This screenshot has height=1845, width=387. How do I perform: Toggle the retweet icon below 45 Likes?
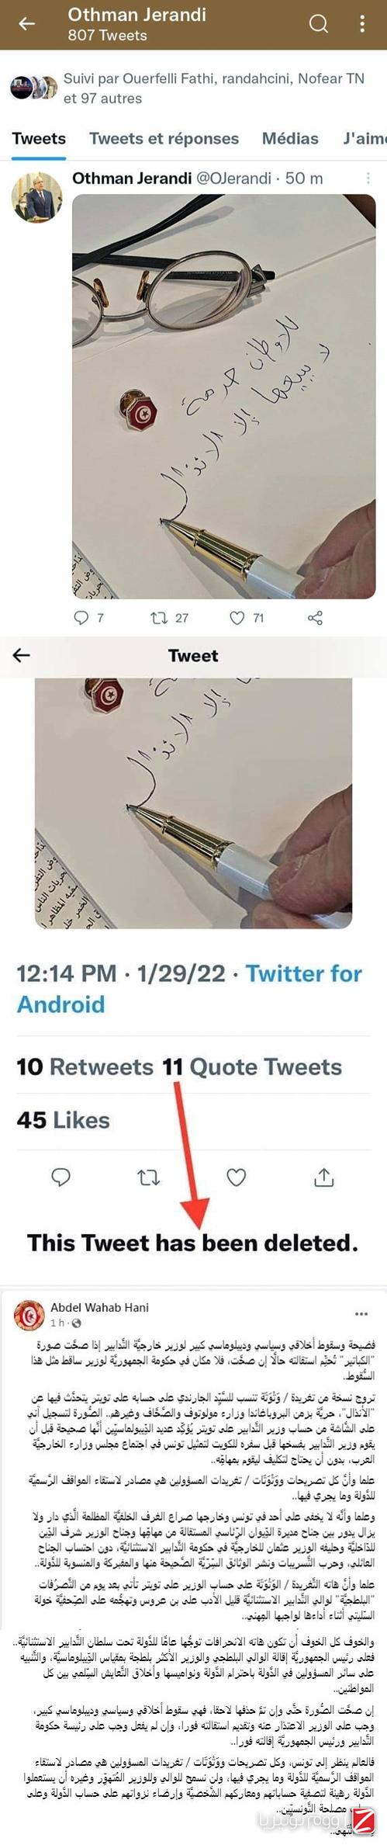click(149, 1177)
